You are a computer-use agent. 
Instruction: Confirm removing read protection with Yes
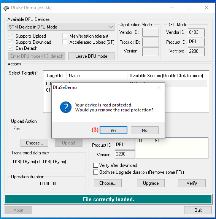point(113,130)
